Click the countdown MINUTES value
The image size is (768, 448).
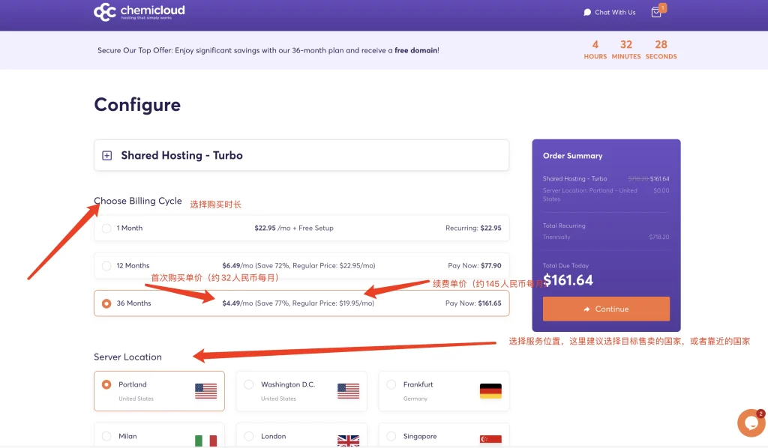[x=626, y=44]
